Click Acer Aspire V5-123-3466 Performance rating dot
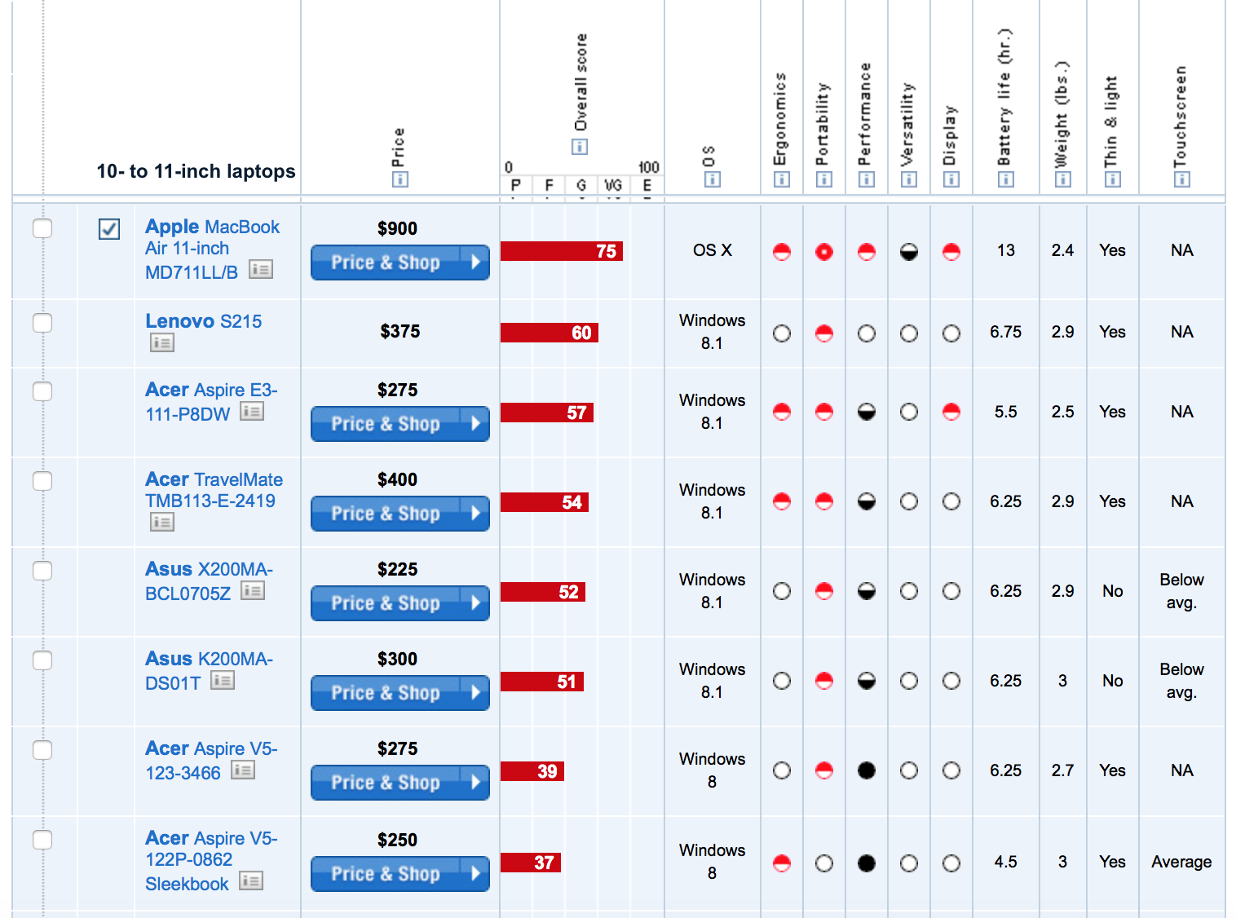The height and width of the screenshot is (918, 1236). click(867, 770)
